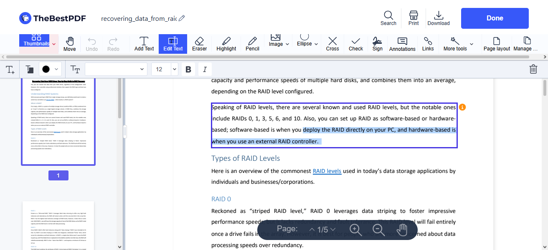Screen dimensions: 548x250
Task: Open the Links tool
Action: click(x=428, y=43)
